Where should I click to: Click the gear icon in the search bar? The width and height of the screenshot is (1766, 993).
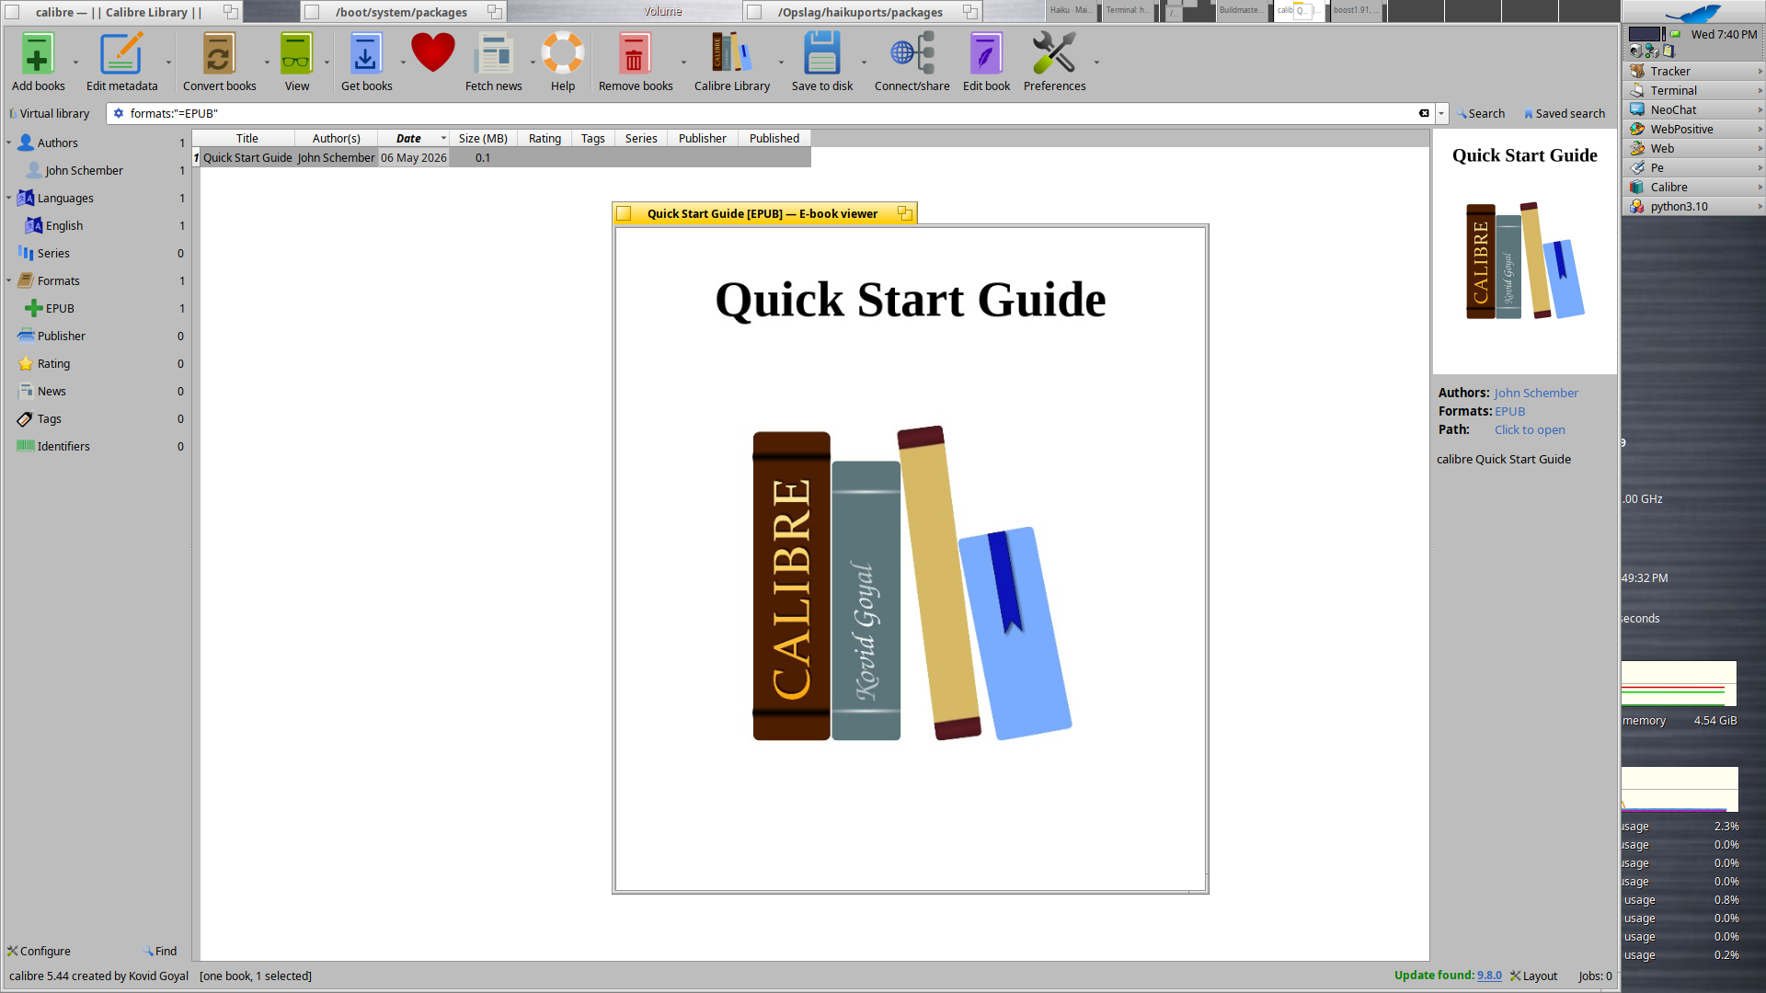119,113
